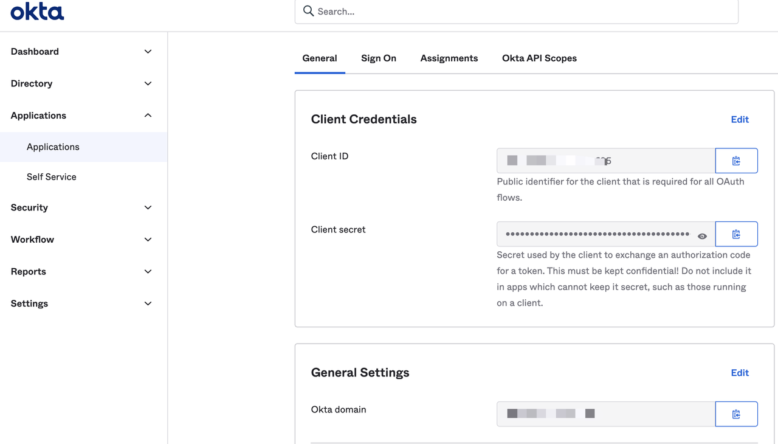Open the Okta API Scopes tab

point(539,58)
